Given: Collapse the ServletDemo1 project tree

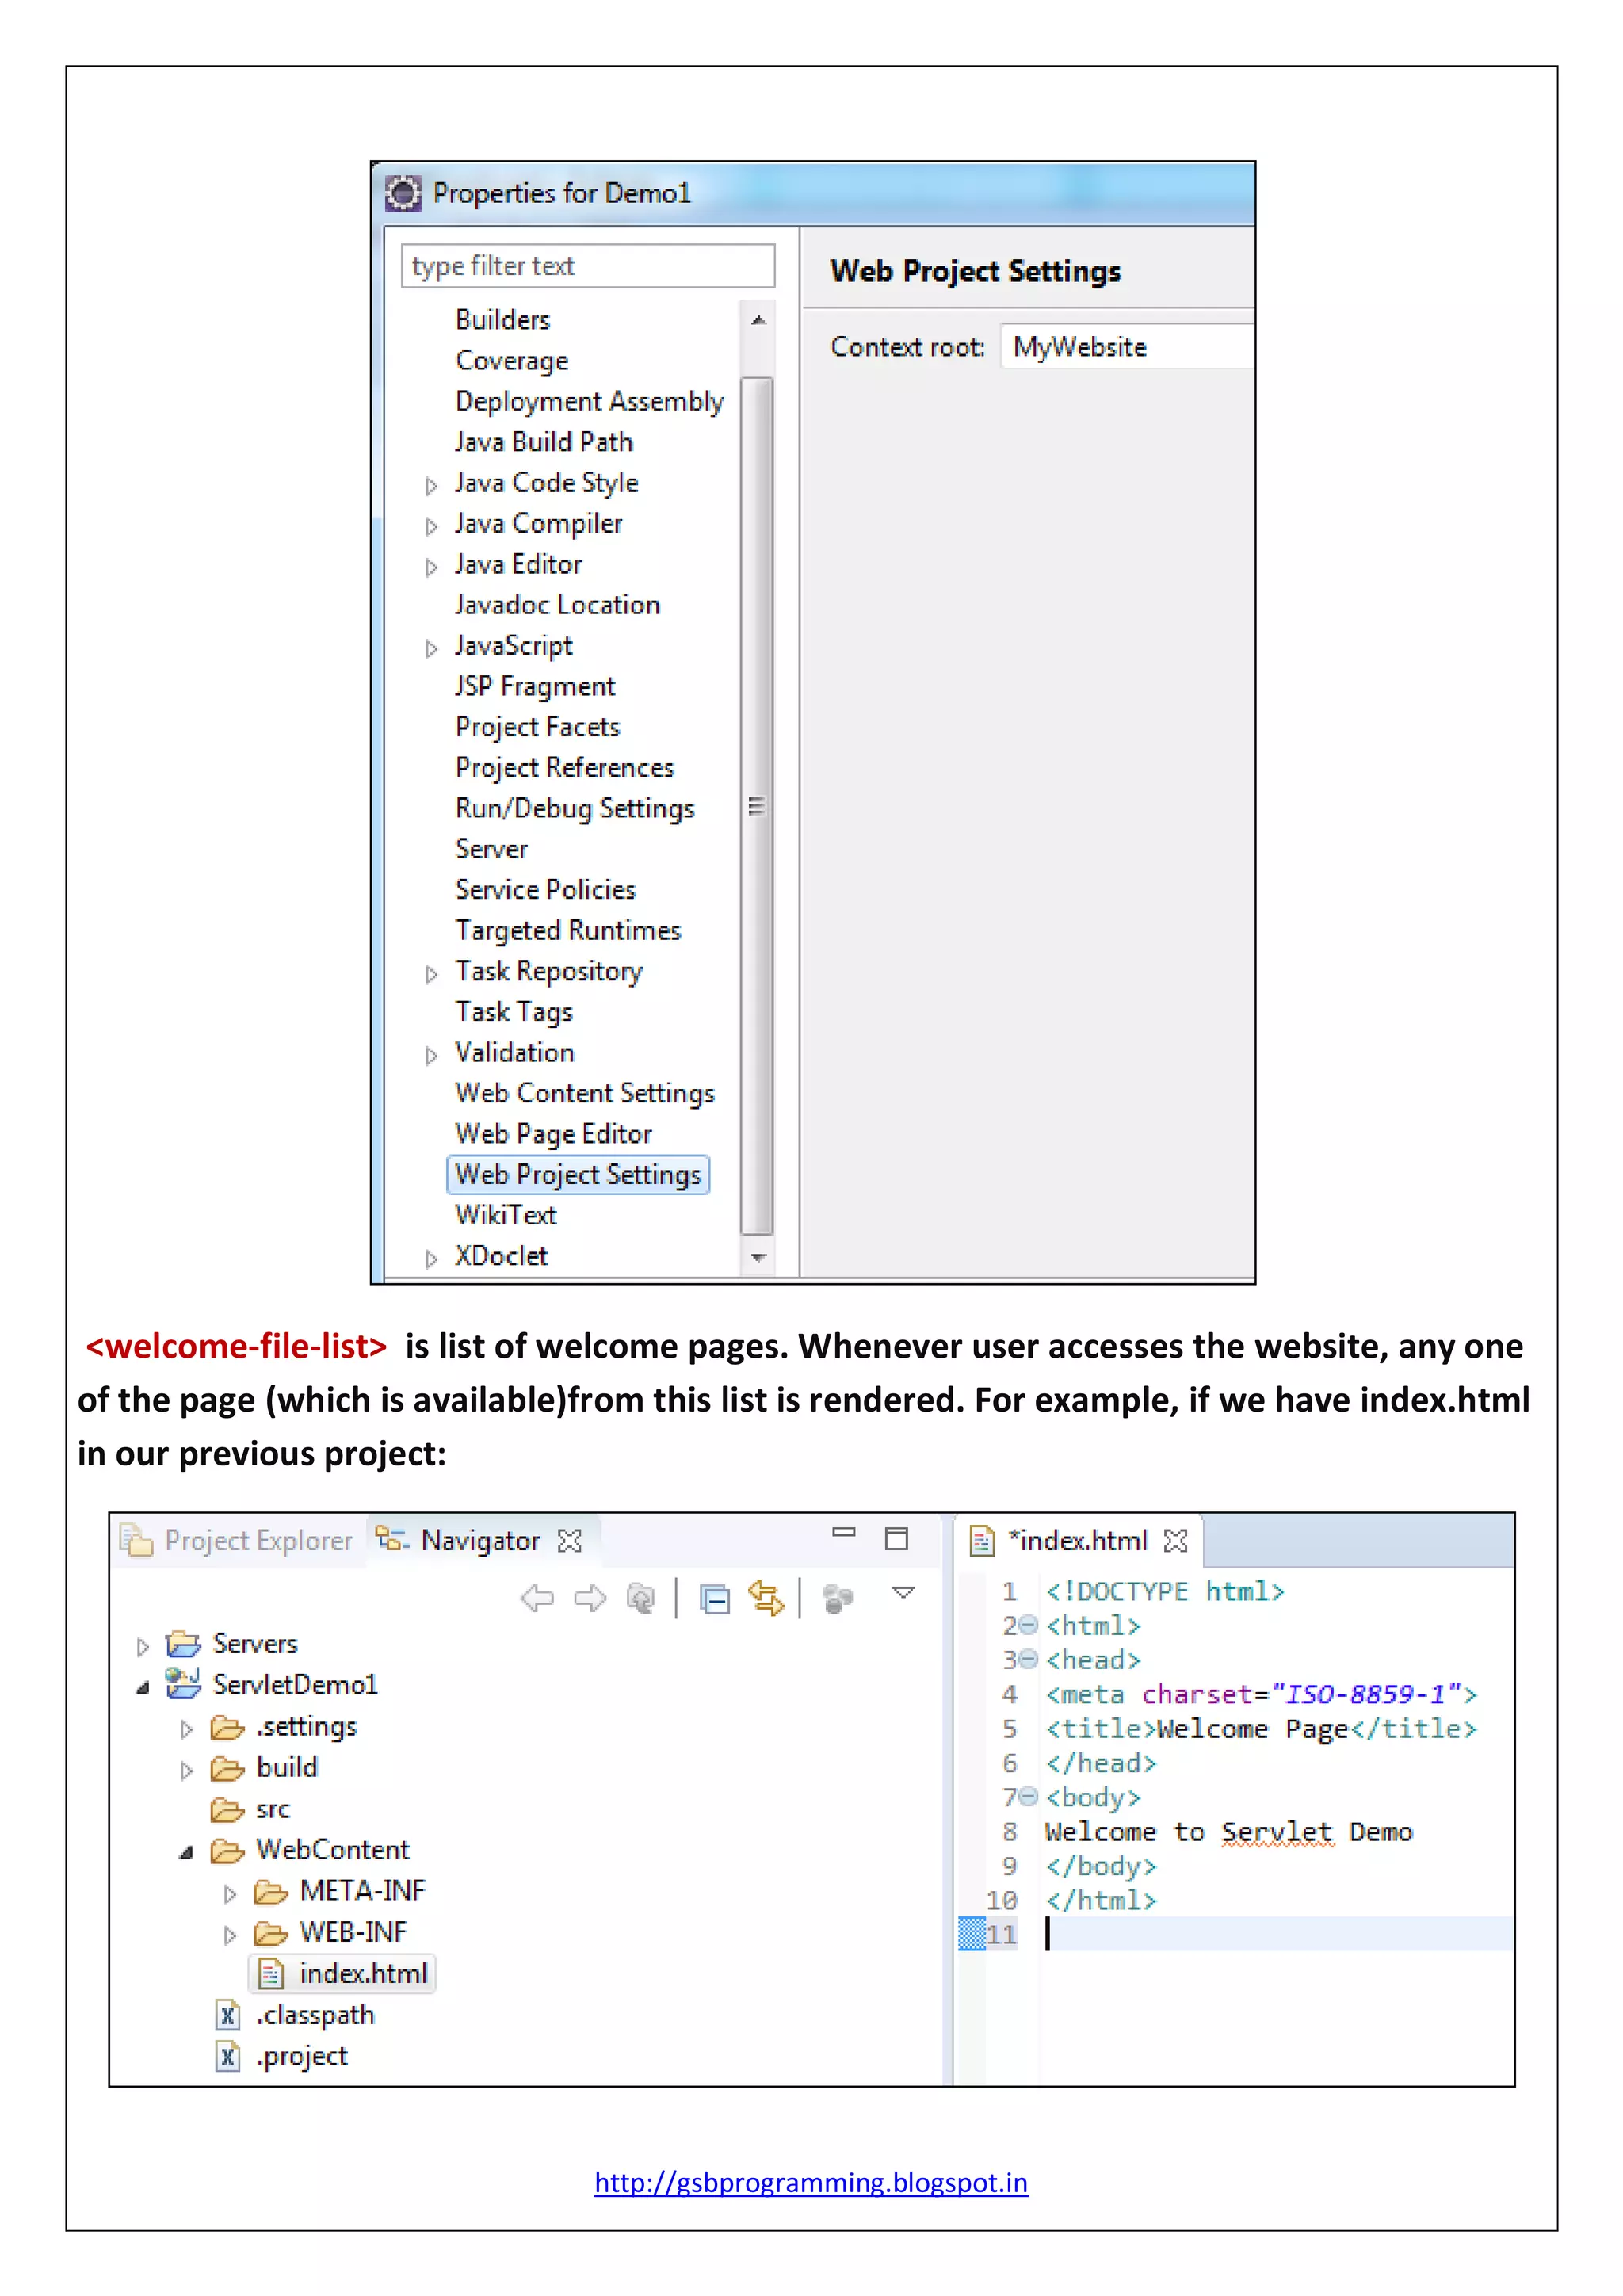Looking at the screenshot, I should tap(142, 1688).
